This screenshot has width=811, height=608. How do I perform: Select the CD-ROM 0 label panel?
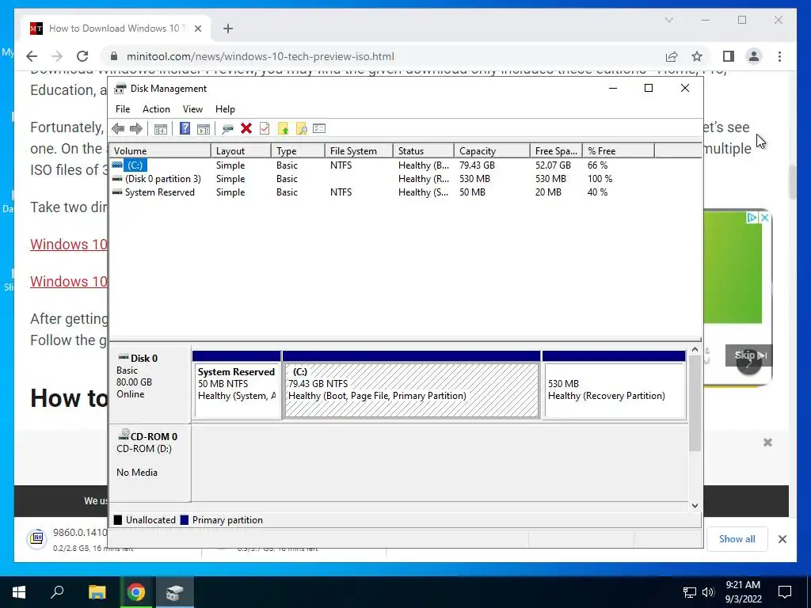point(150,463)
